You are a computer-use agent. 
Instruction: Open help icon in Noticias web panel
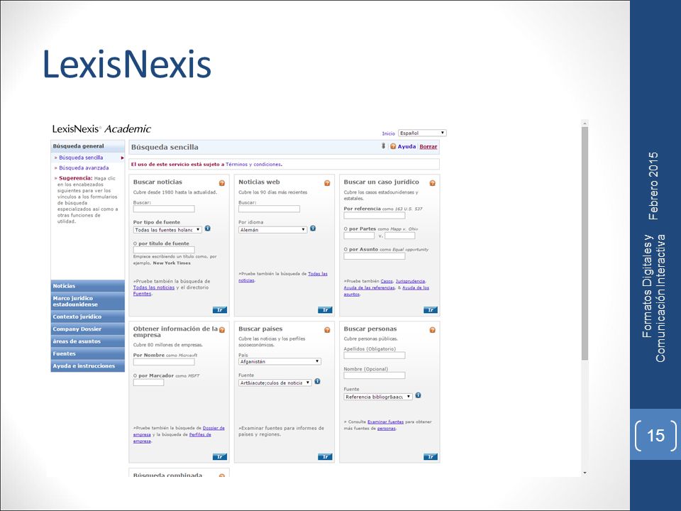[x=327, y=183]
